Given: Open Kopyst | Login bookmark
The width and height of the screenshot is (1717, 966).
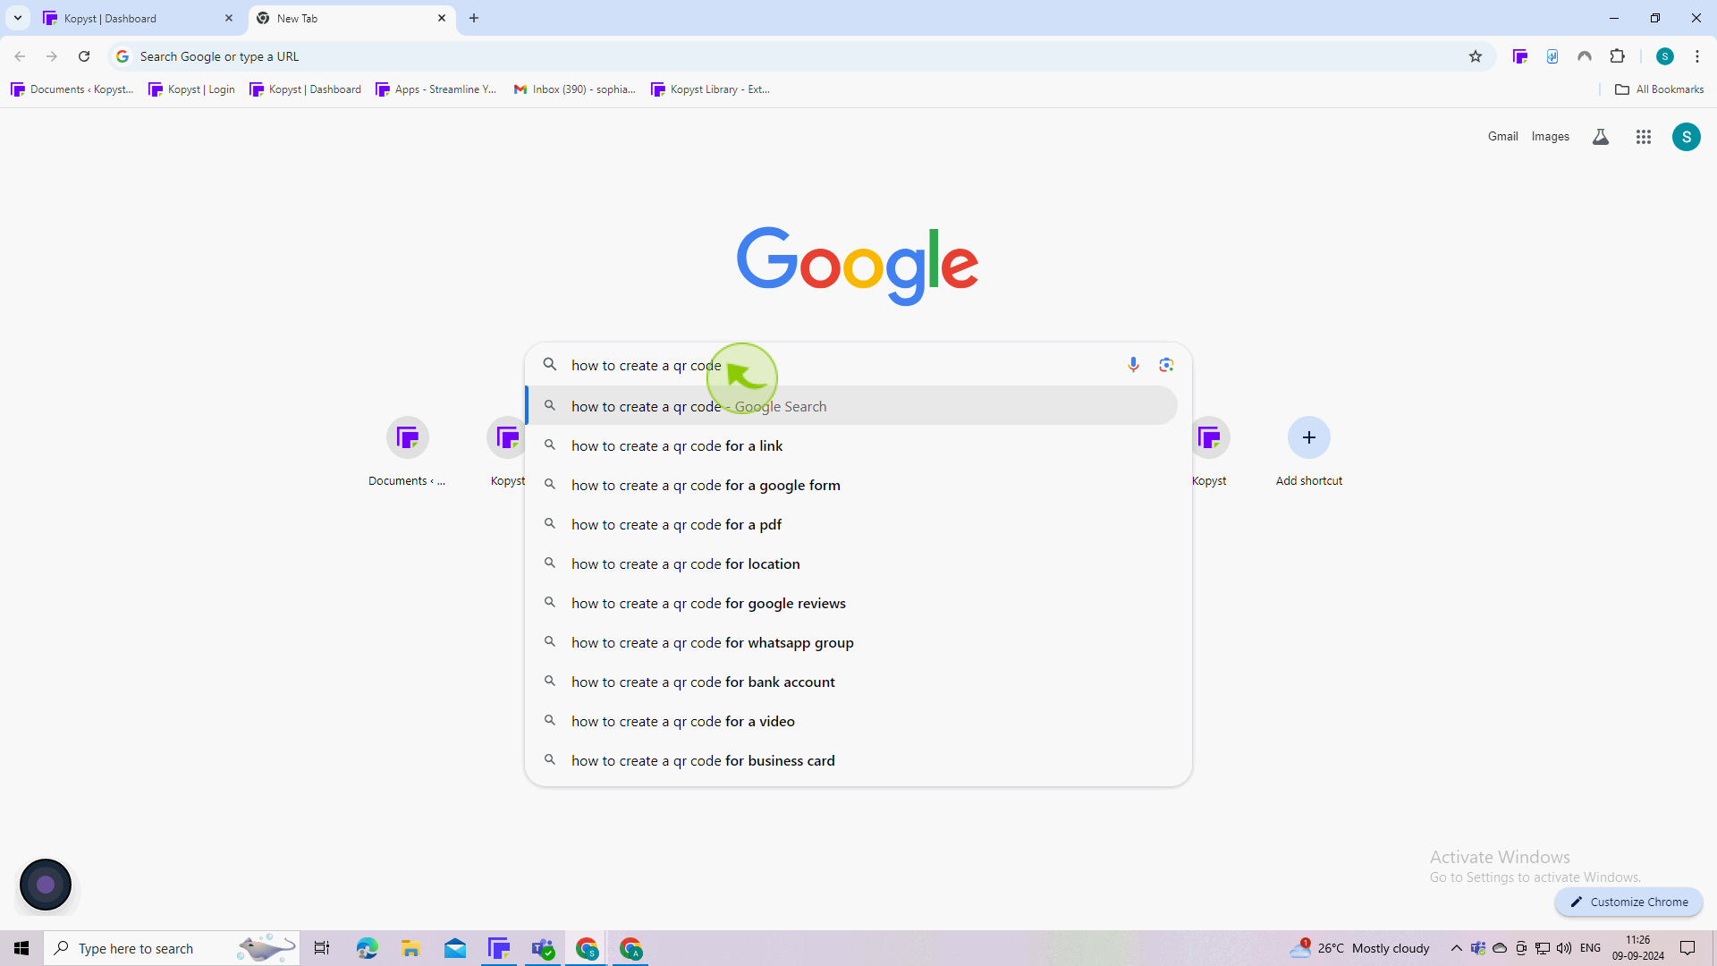Looking at the screenshot, I should [191, 89].
